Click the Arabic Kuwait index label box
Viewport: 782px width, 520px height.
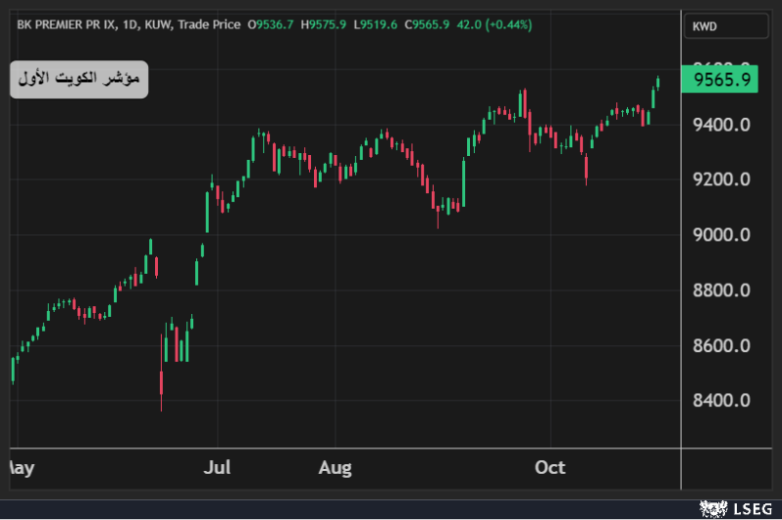(x=79, y=78)
